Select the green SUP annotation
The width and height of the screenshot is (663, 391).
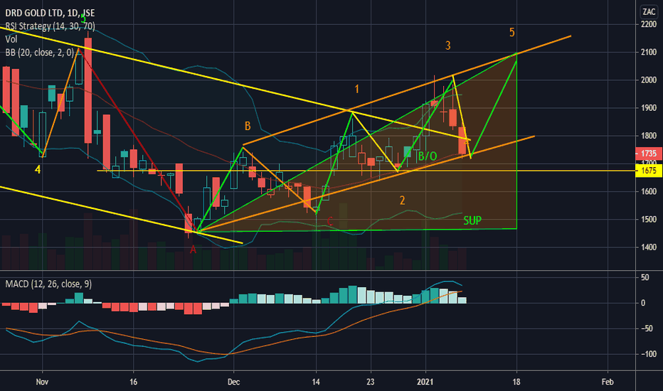point(472,220)
